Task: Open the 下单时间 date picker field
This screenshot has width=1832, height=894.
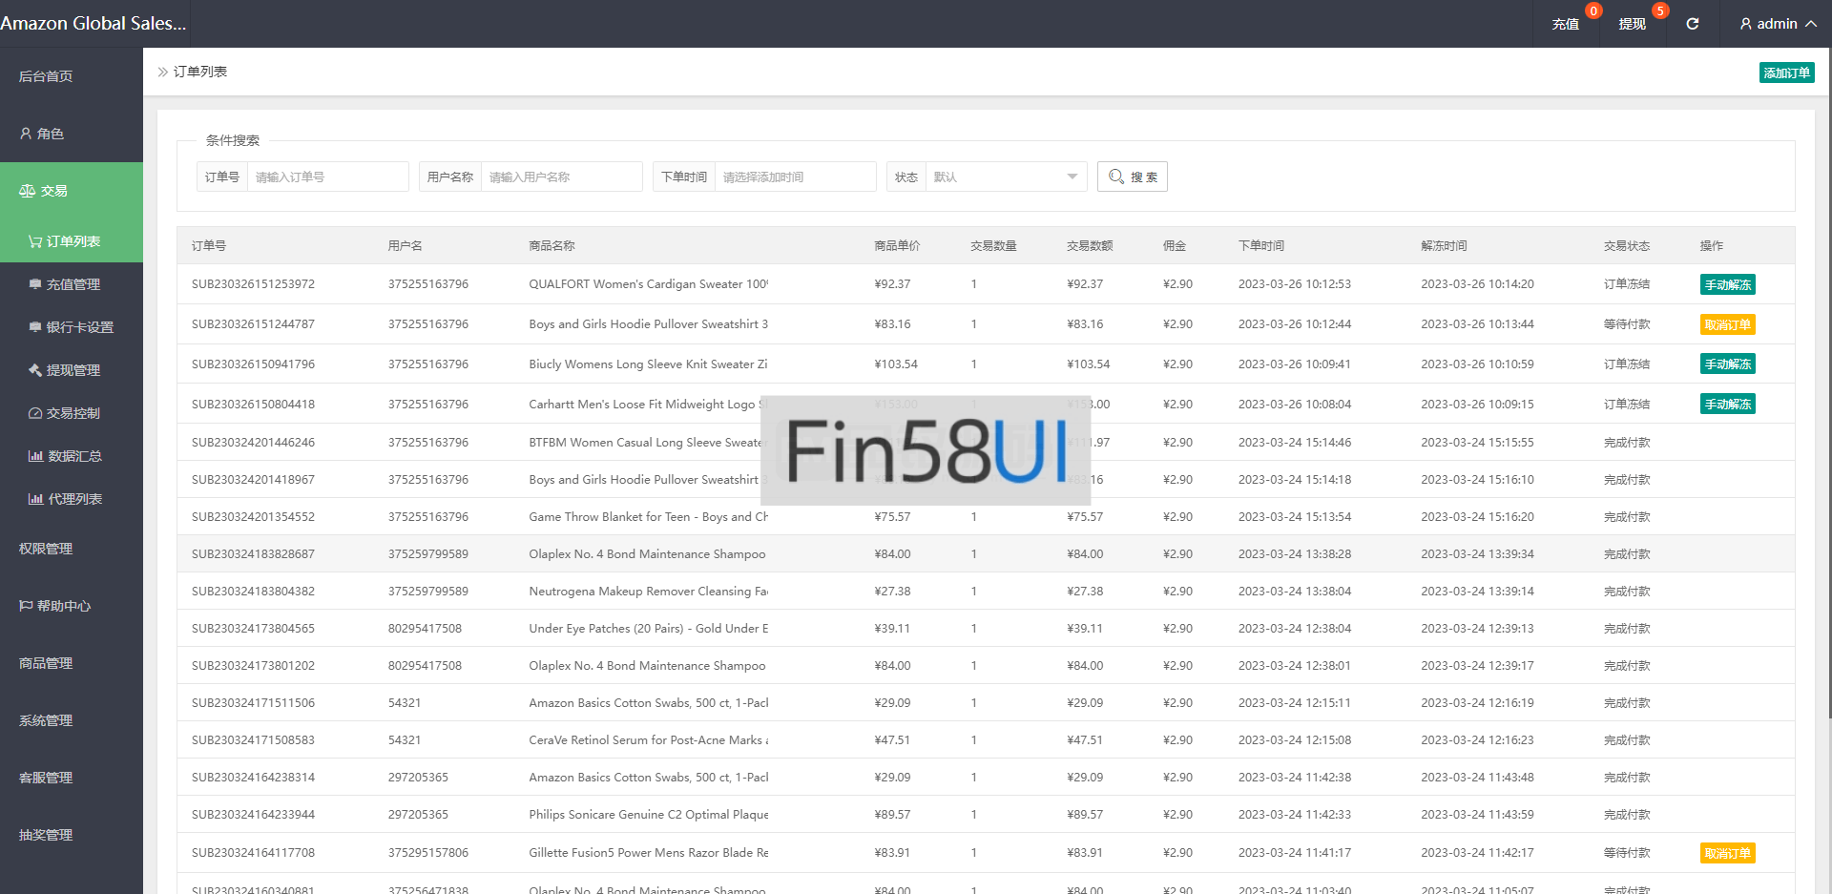Action: click(x=795, y=177)
